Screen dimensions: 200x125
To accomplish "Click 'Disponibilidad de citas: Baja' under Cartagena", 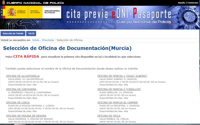I will [22, 98].
